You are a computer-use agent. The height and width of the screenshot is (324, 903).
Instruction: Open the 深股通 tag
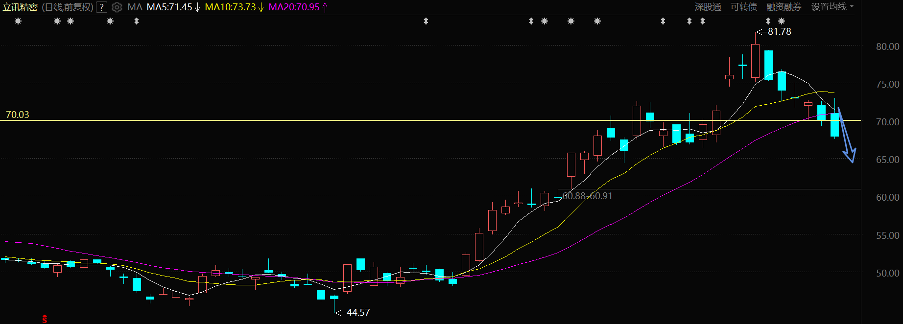(x=708, y=7)
